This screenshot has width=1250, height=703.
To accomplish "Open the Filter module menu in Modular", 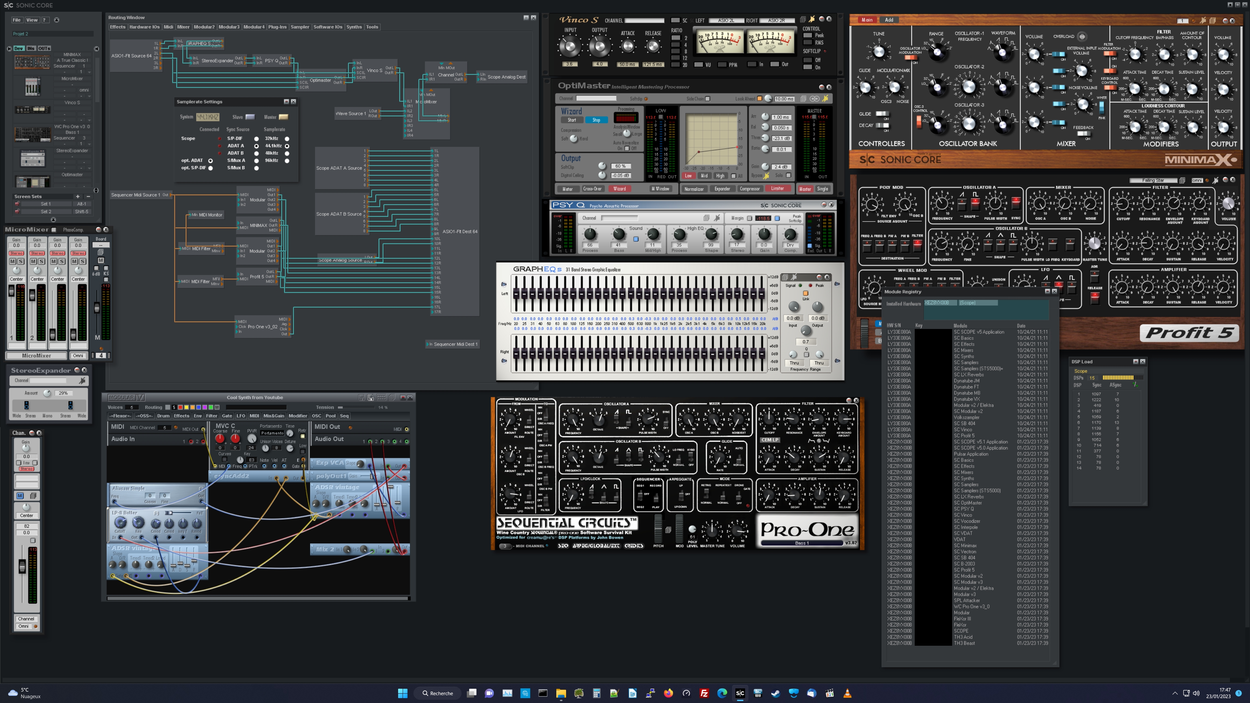I will click(212, 416).
